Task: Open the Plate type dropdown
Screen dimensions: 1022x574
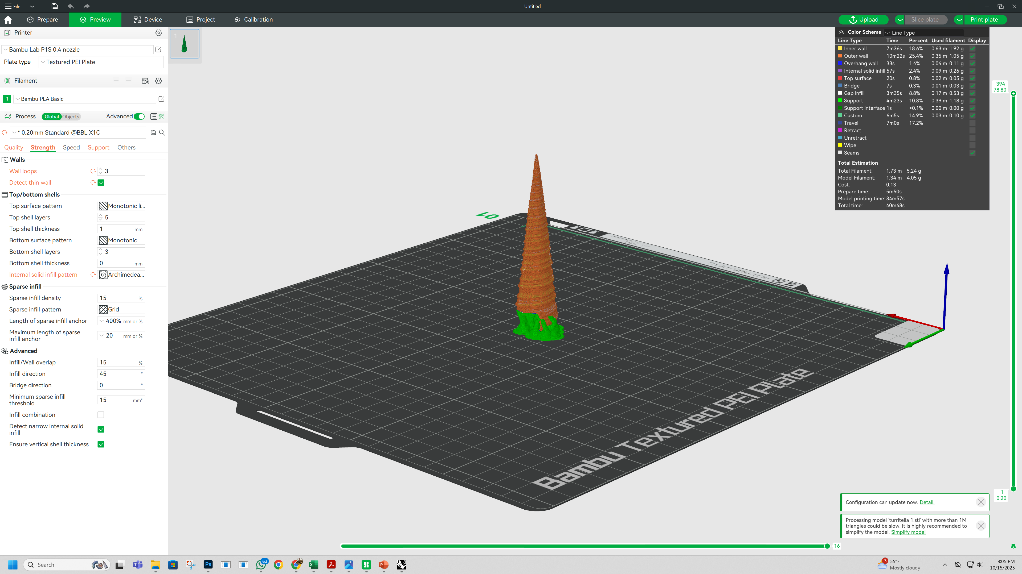Action: click(x=101, y=62)
